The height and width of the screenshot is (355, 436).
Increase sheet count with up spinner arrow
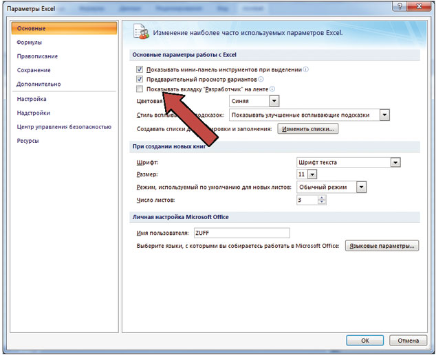(x=322, y=198)
